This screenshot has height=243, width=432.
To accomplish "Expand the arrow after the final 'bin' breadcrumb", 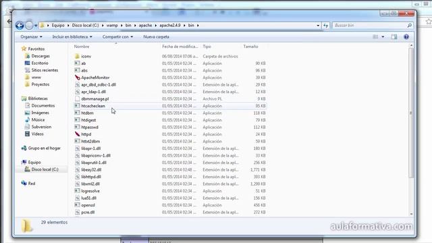I will 198,26.
